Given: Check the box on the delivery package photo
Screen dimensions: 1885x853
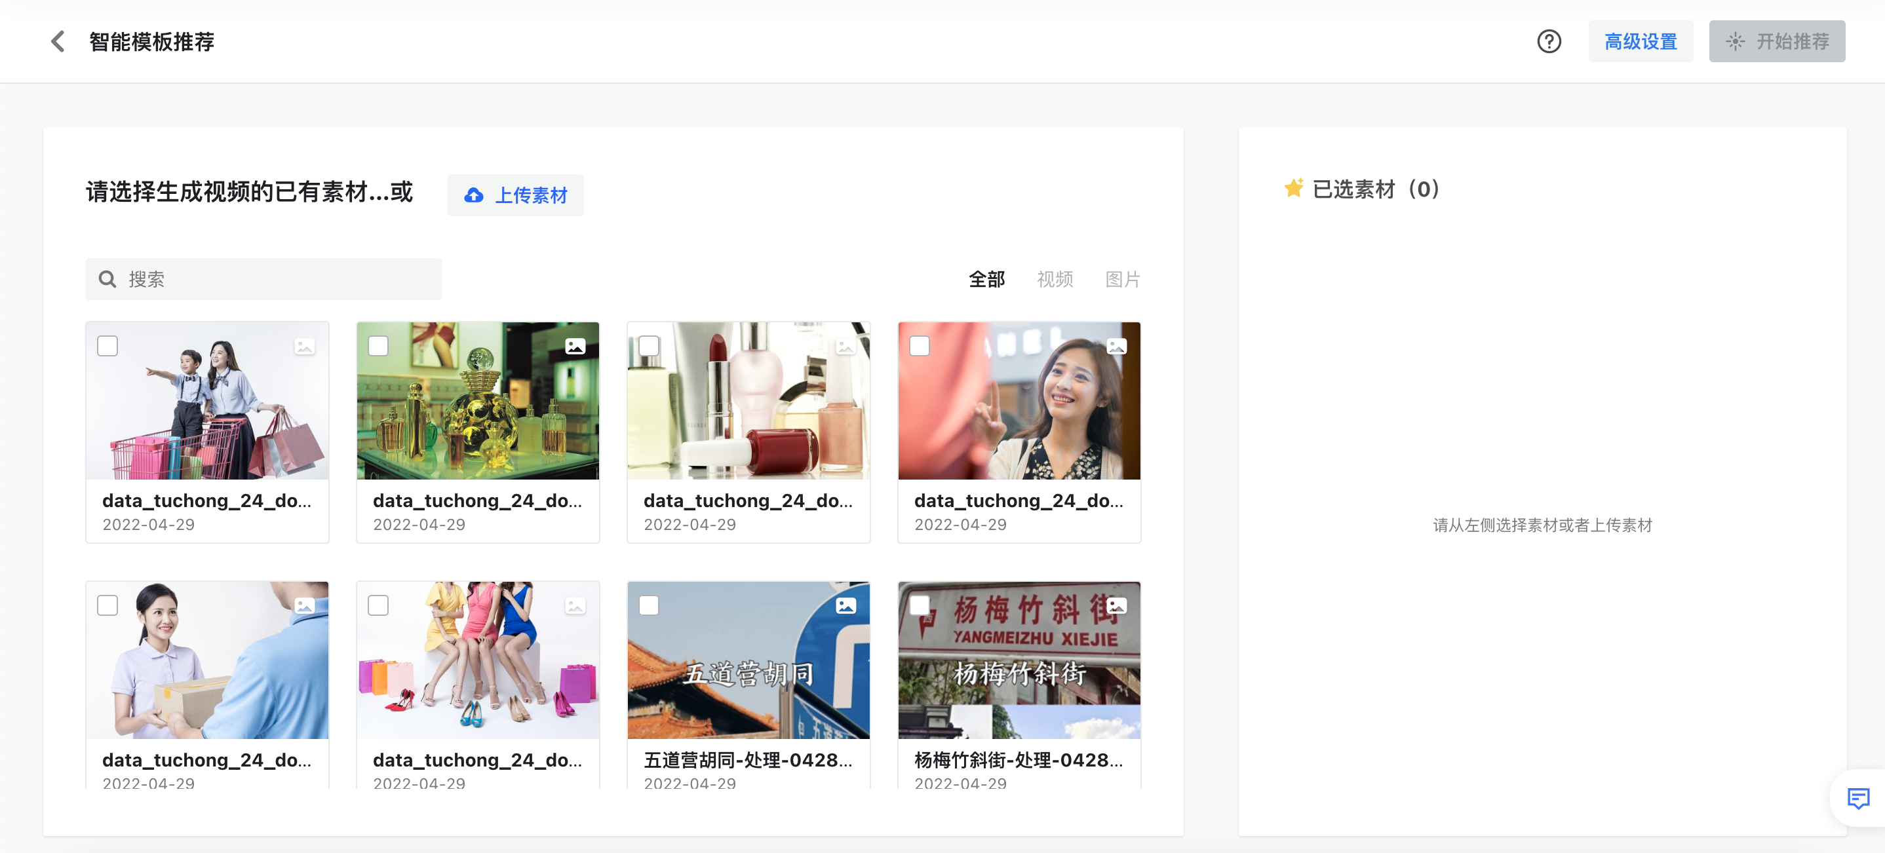Looking at the screenshot, I should (107, 606).
